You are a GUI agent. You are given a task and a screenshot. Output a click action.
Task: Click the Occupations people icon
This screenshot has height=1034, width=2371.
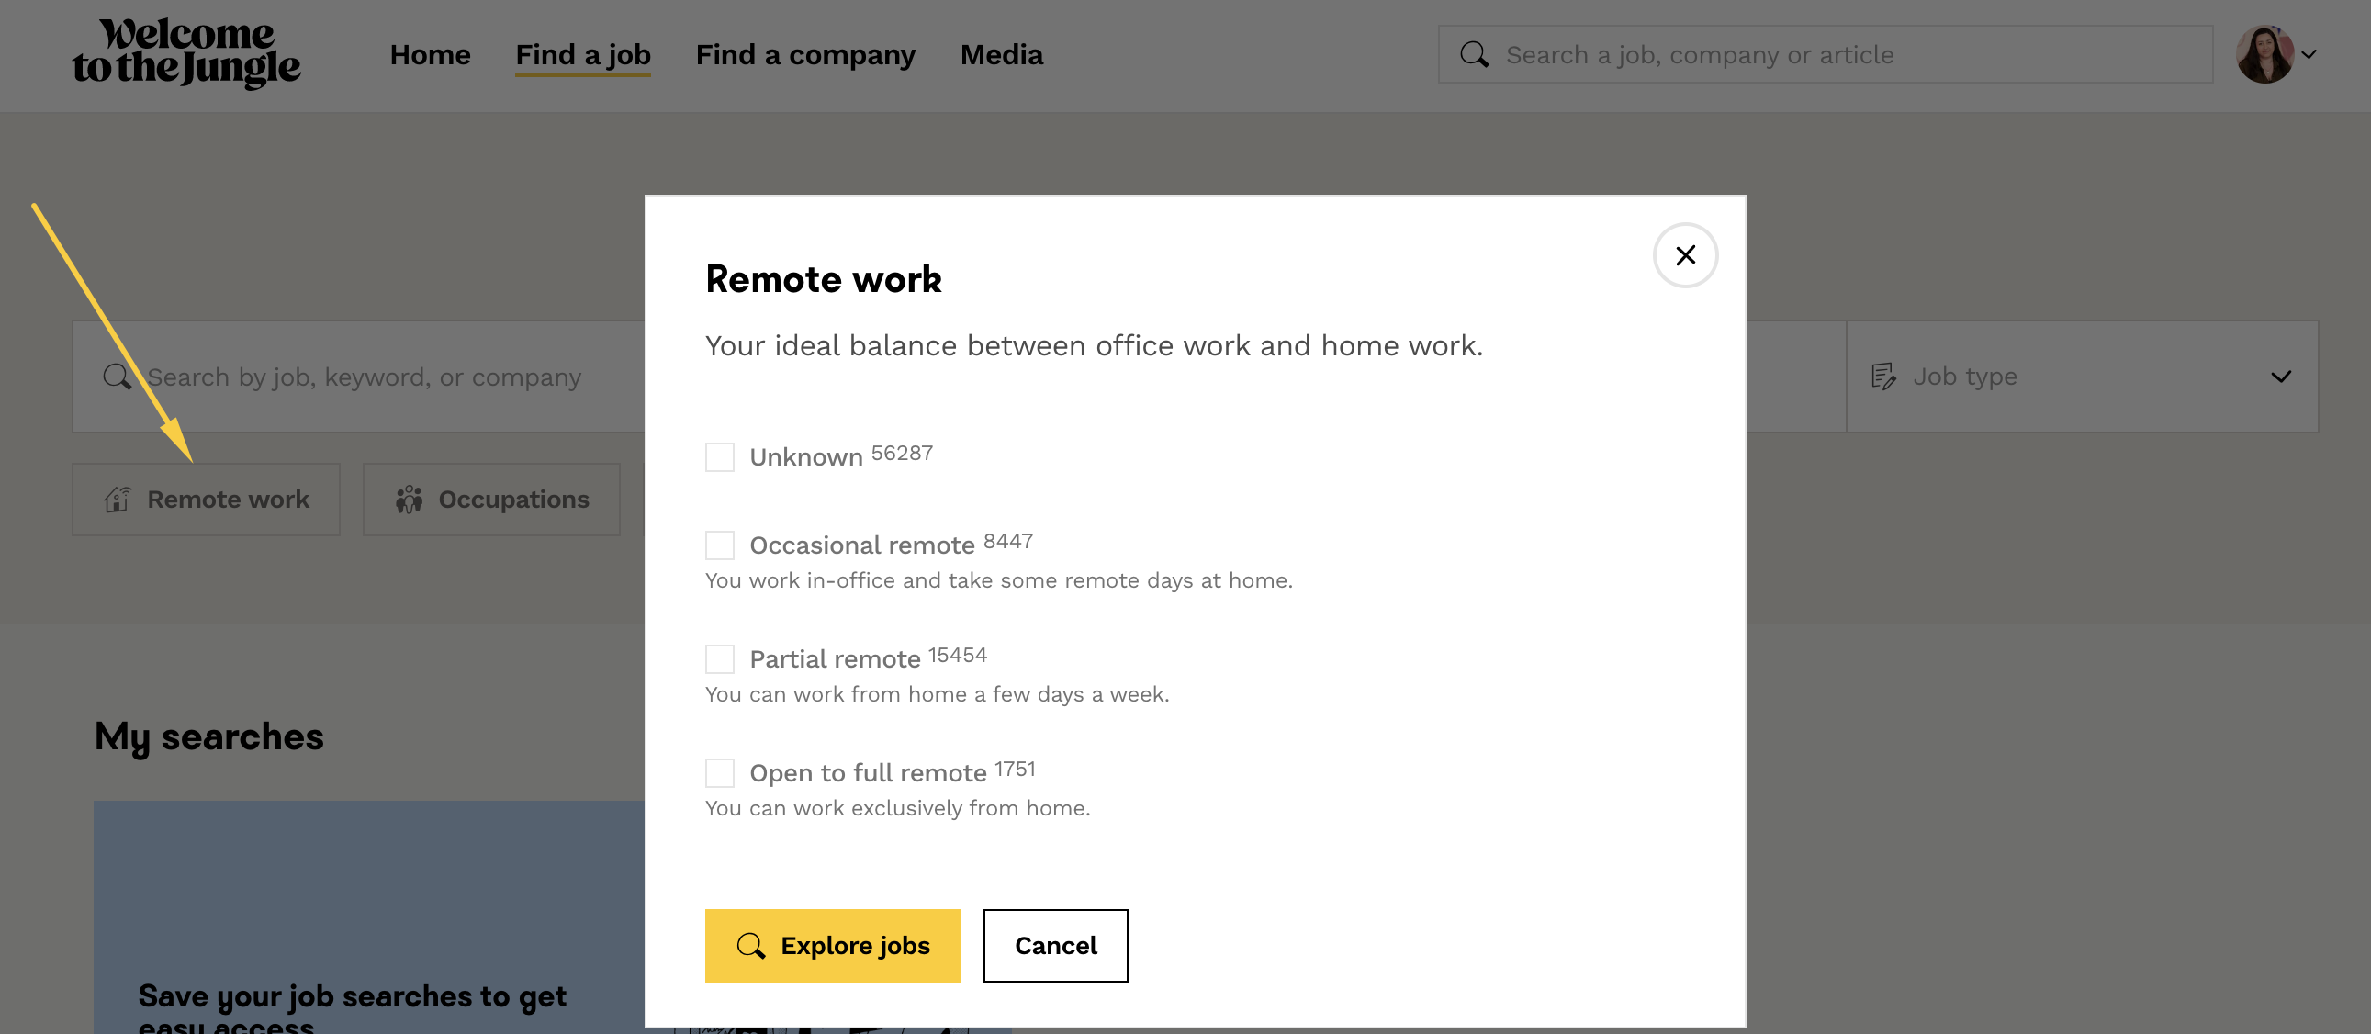[x=409, y=499]
